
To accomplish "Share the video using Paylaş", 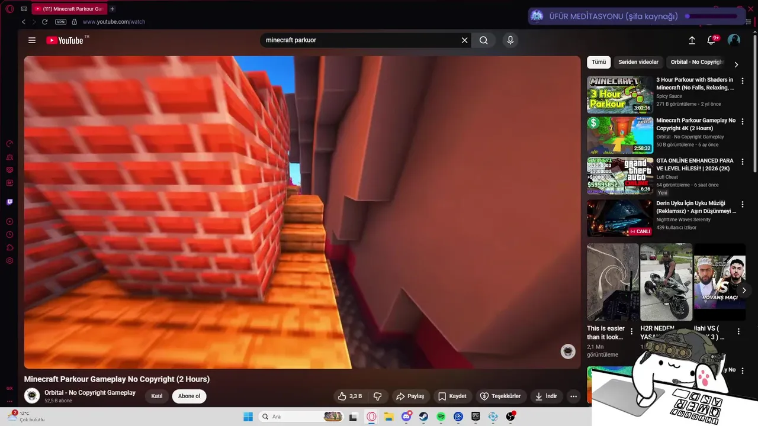I will 410,396.
